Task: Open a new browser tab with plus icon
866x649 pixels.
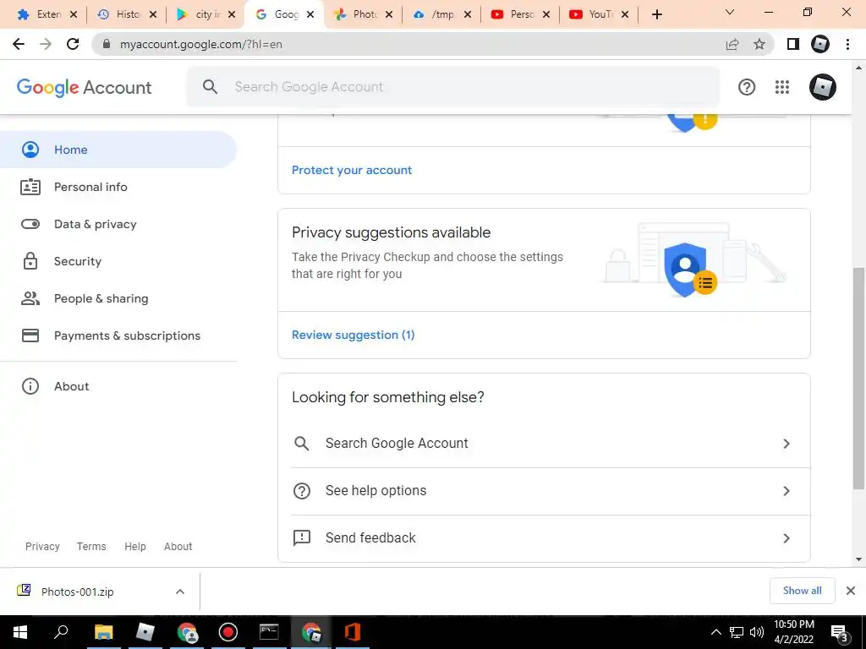Action: pos(656,14)
